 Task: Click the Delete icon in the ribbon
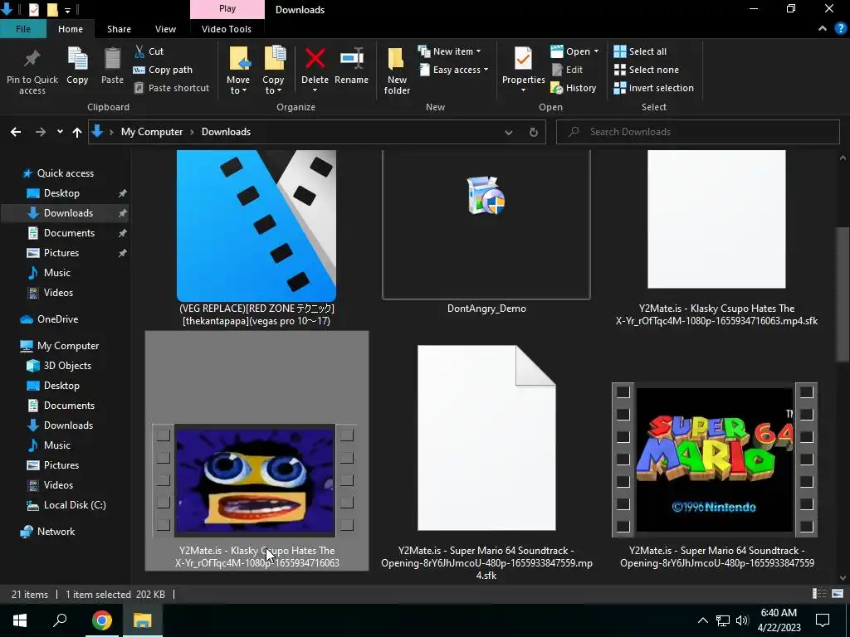[315, 60]
